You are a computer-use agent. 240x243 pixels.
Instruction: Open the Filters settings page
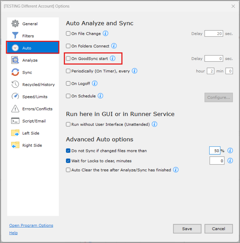coord(33,36)
